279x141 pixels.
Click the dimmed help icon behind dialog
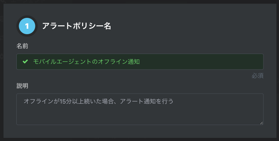coord(2,19)
